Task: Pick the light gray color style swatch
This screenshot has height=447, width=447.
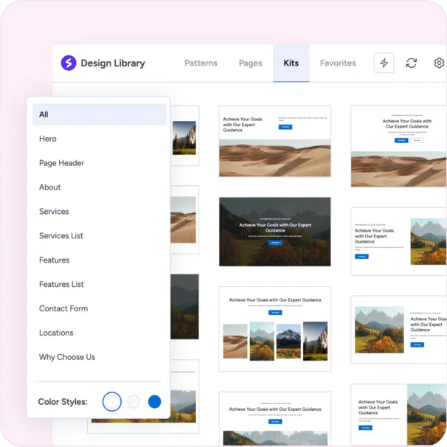Action: (134, 402)
